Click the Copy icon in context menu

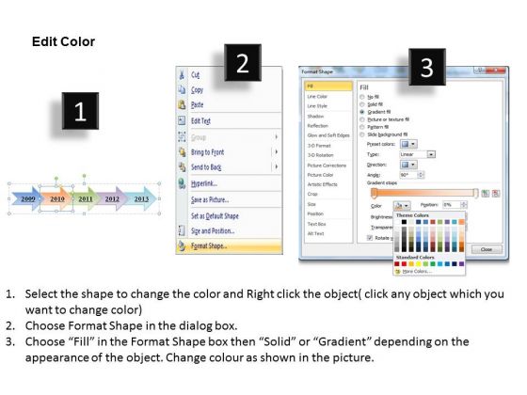(182, 89)
